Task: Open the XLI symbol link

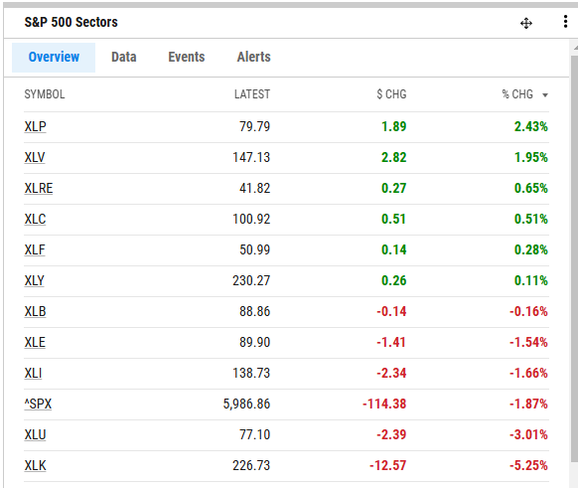Action: (33, 373)
